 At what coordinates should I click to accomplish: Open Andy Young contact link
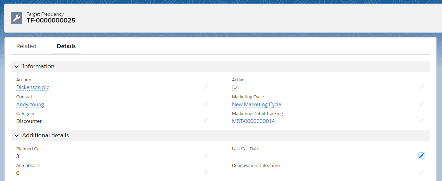tap(30, 105)
